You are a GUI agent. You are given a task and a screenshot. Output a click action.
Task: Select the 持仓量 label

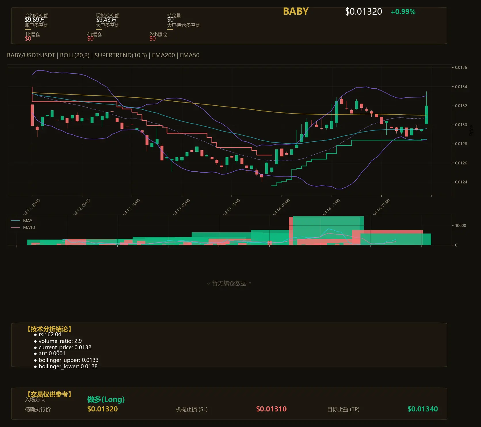click(174, 16)
